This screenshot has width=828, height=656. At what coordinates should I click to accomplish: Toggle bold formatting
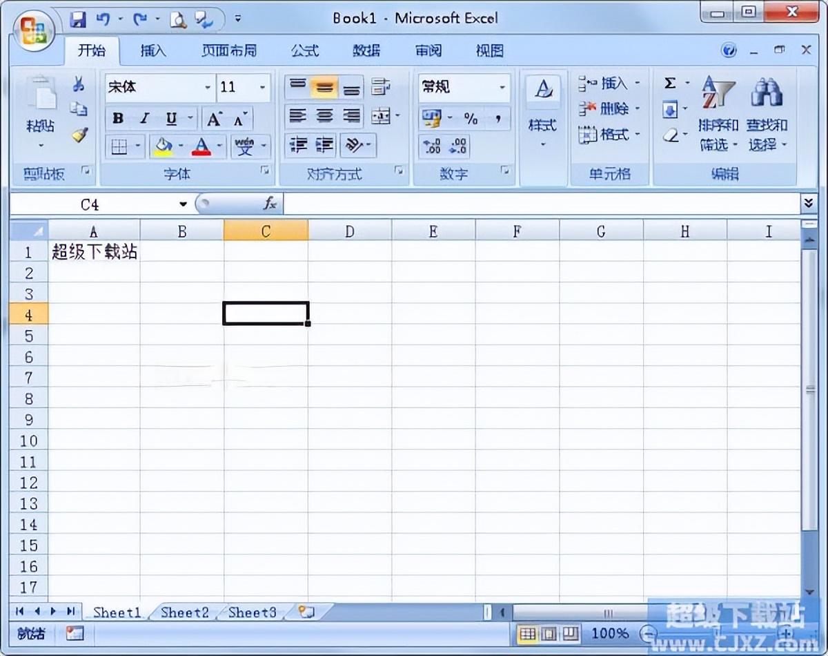[x=117, y=117]
